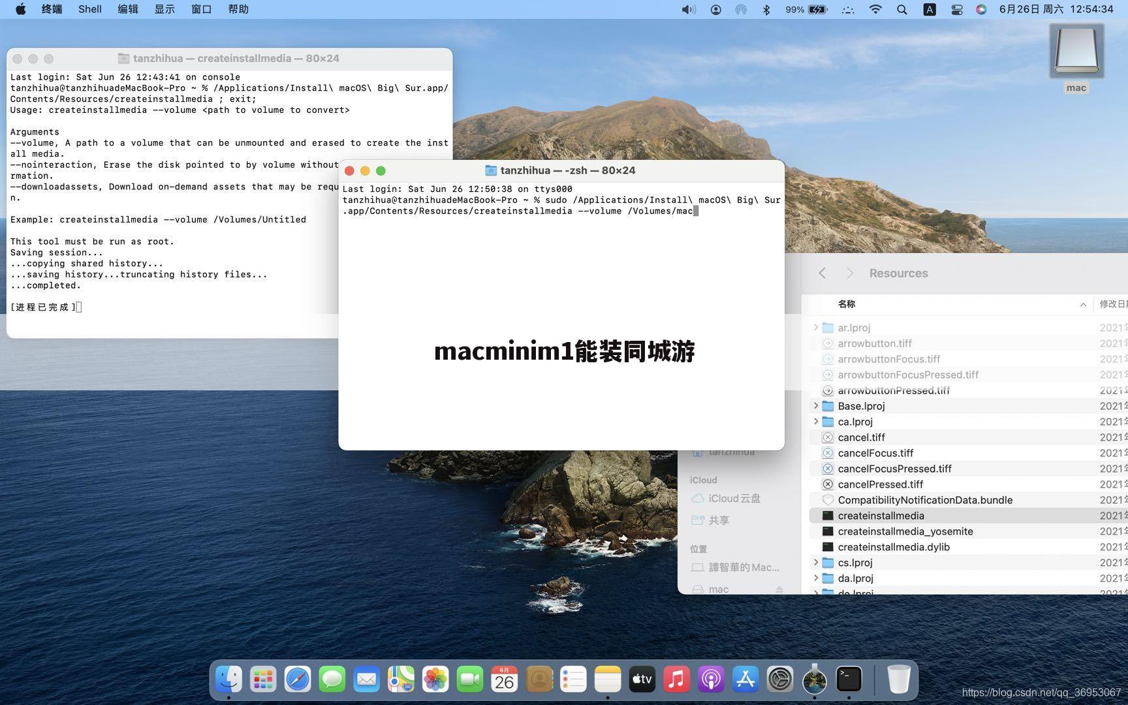Go back in Finder Resources window
The image size is (1128, 705).
pos(822,274)
